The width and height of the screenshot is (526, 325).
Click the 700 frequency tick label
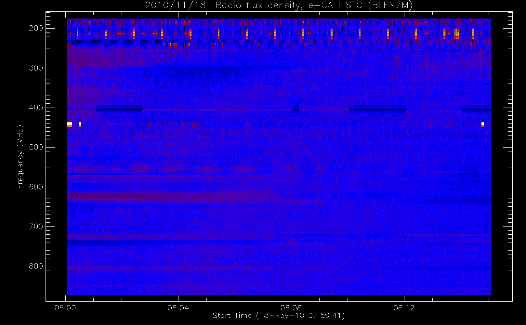pos(36,227)
